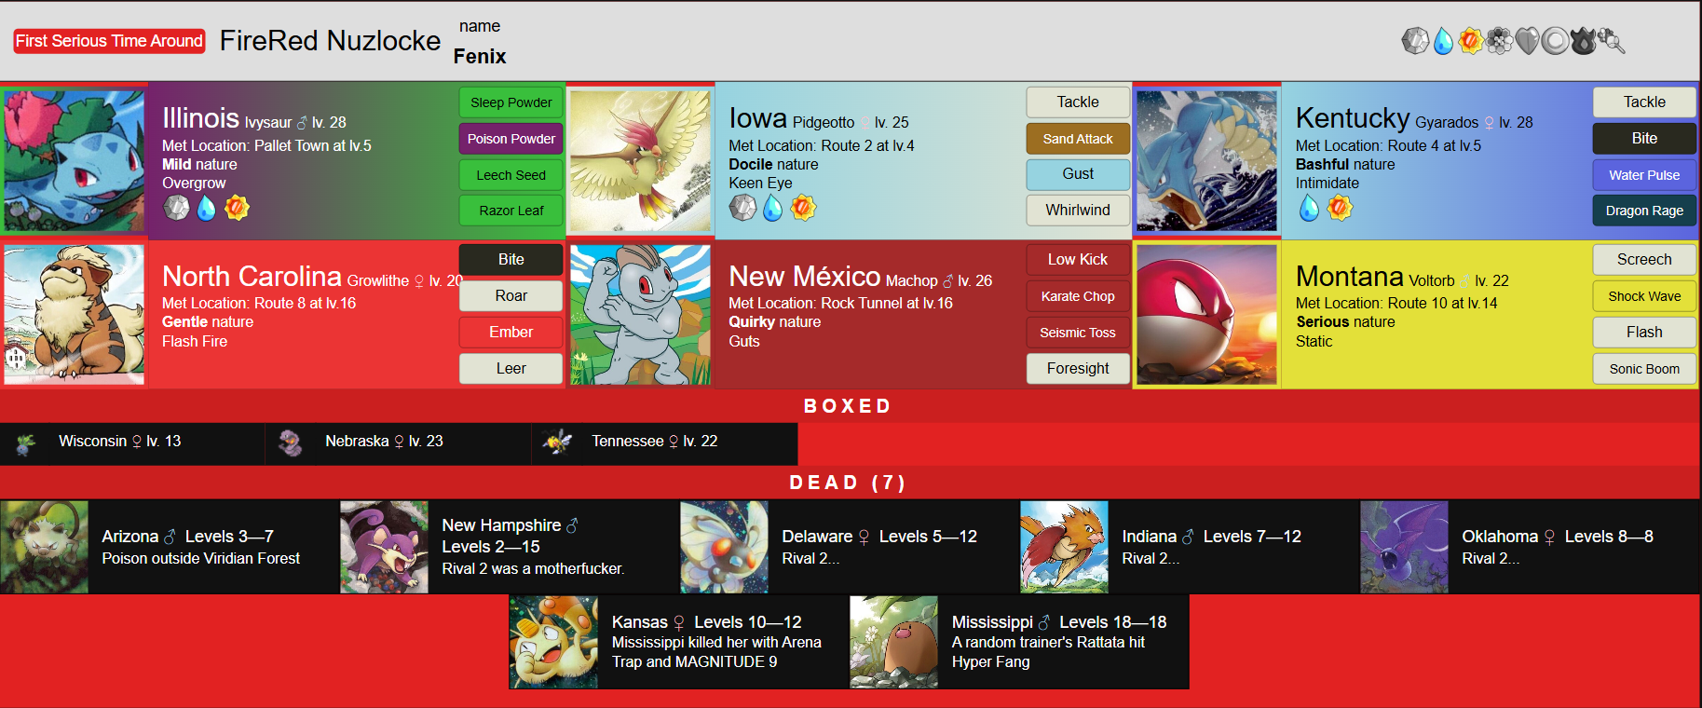Click Iowa's Boulder Badge icon

coord(742,208)
